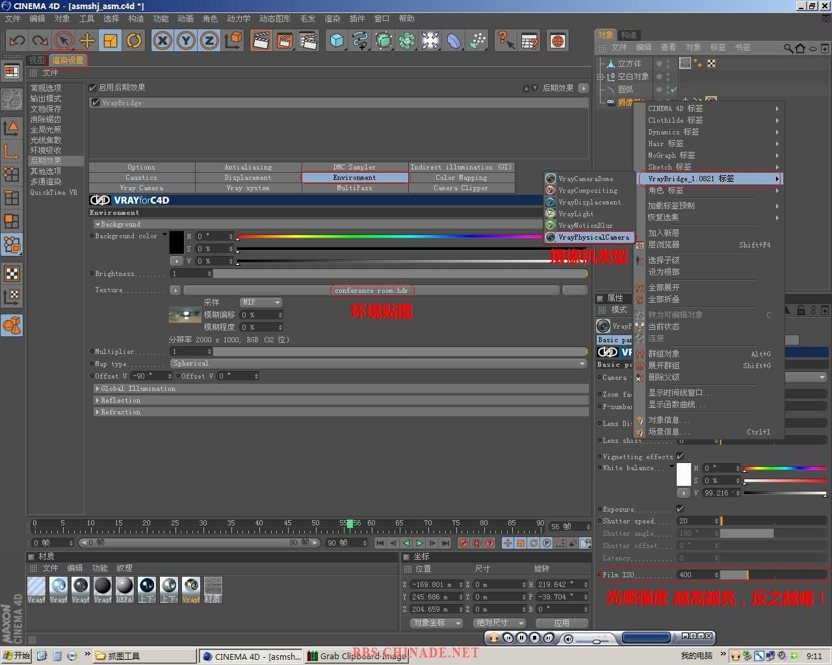Image resolution: width=832 pixels, height=665 pixels.
Task: Click the Film ISO input field
Action: [x=695, y=575]
